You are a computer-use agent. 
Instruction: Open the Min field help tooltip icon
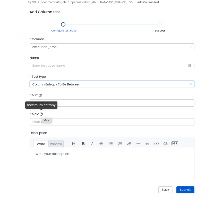(x=40, y=95)
